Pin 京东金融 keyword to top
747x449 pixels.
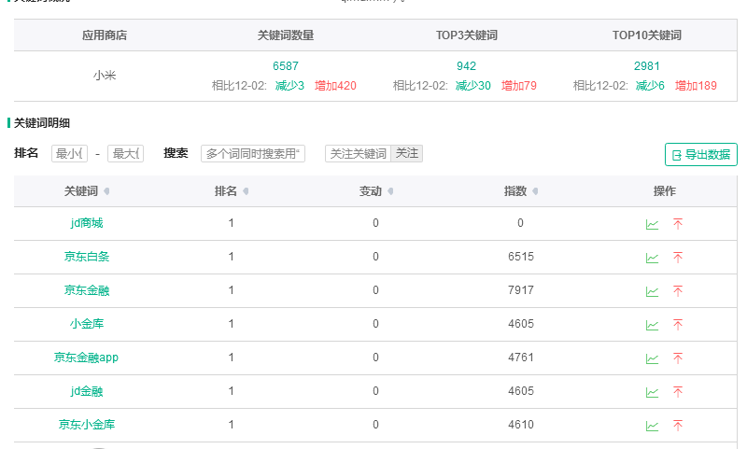coord(678,291)
